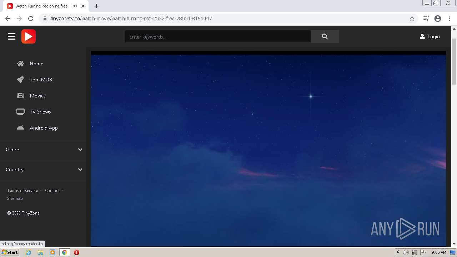
Task: Click Chrome icon in taskbar
Action: (65, 252)
